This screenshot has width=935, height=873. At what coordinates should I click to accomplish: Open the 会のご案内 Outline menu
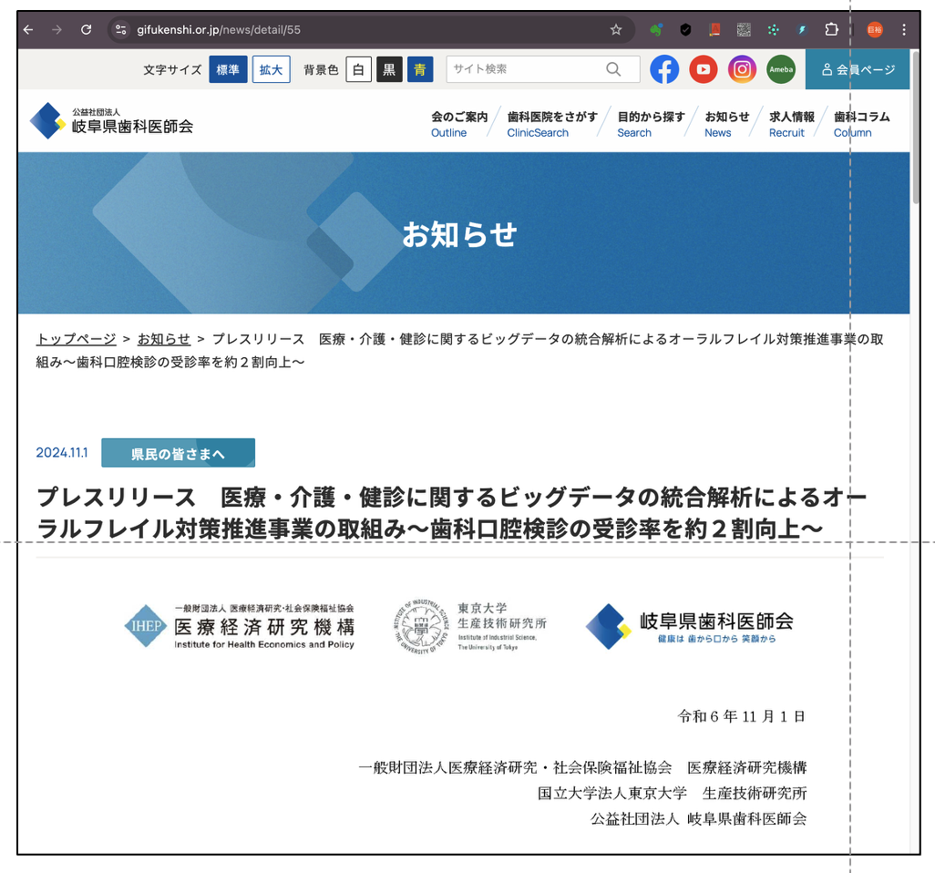pyautogui.click(x=458, y=124)
